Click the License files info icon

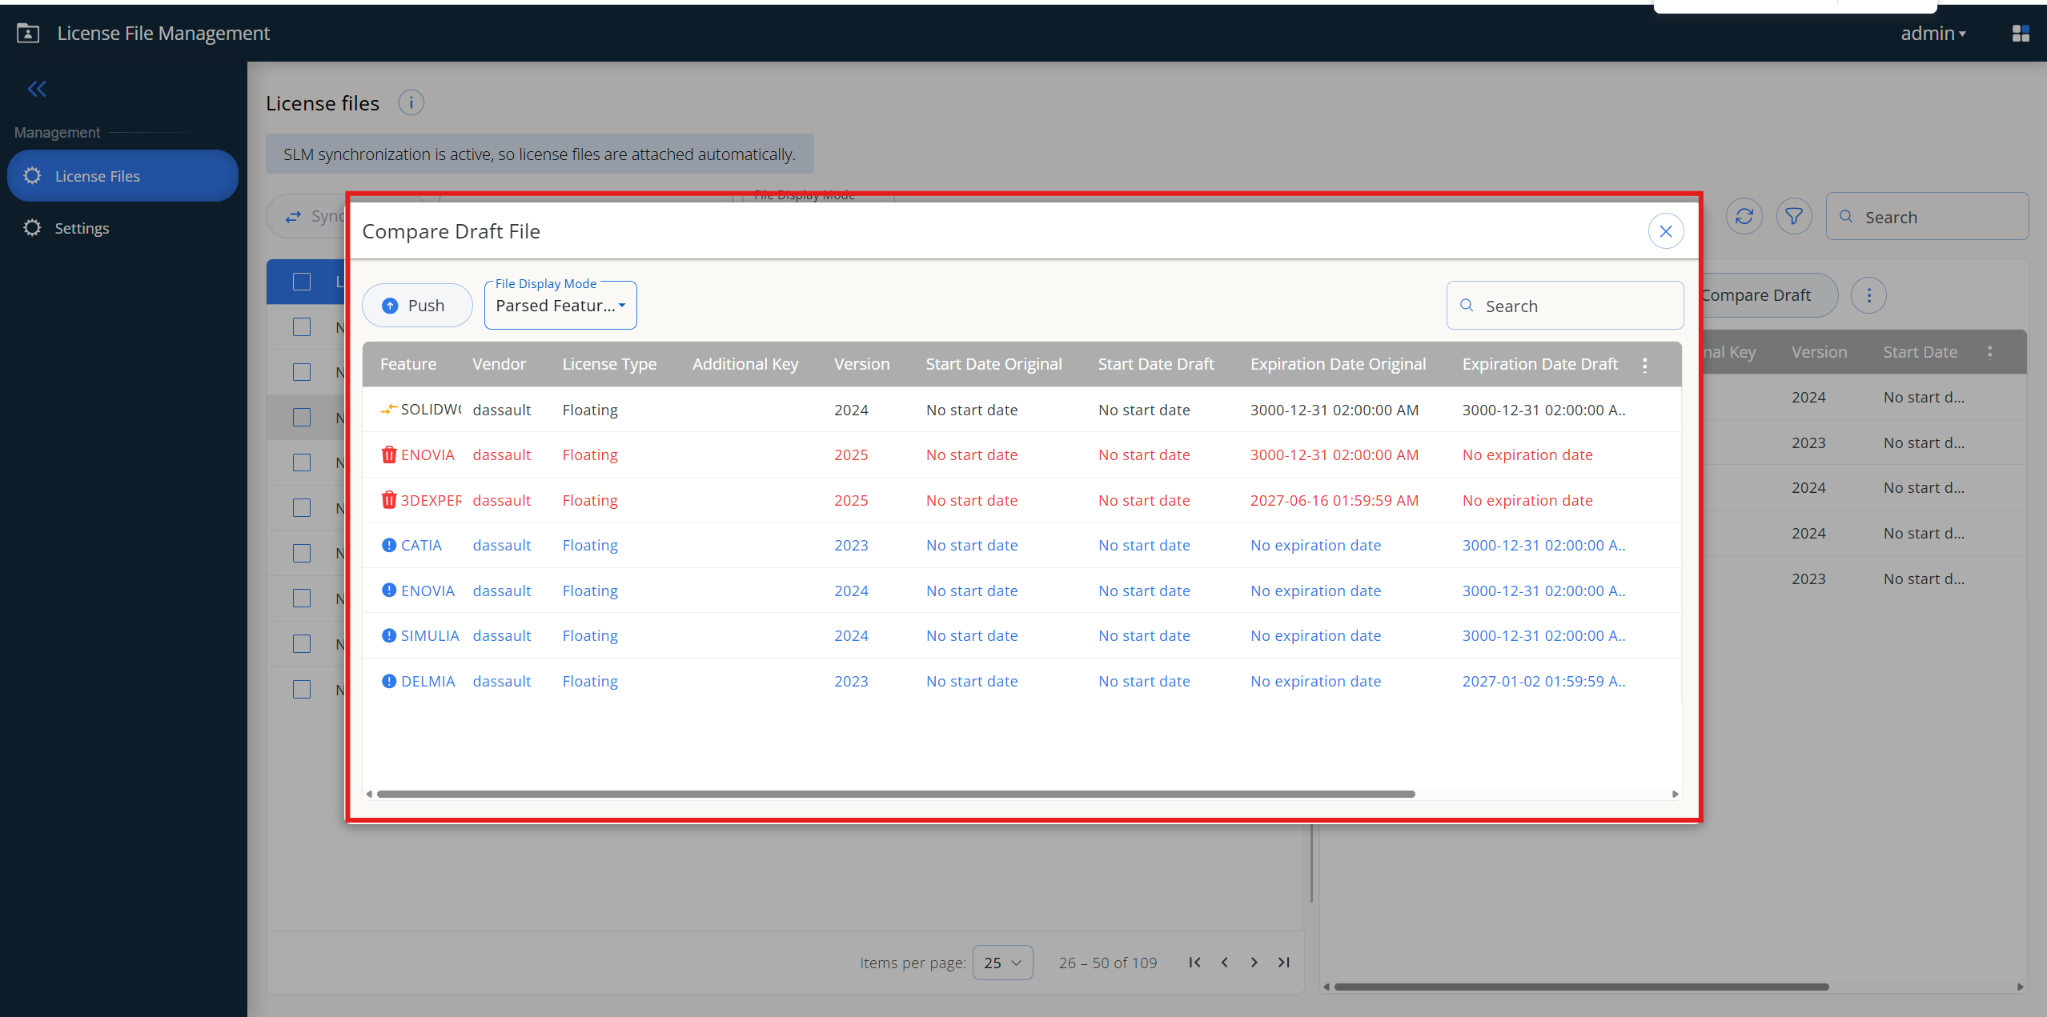[411, 102]
